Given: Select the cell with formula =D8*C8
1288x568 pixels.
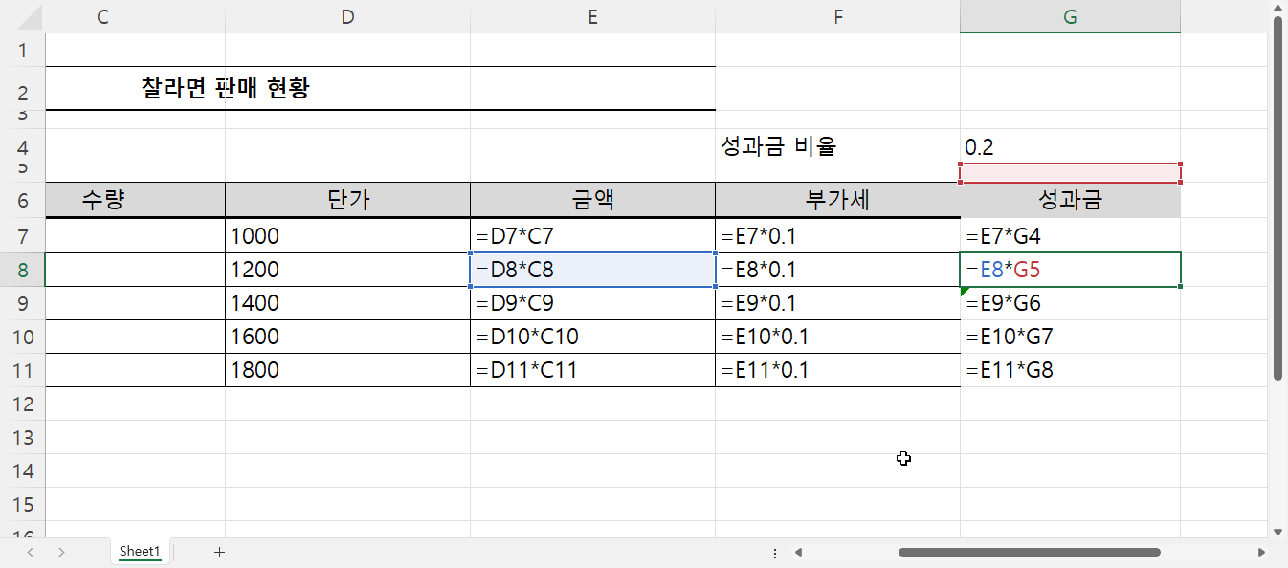Looking at the screenshot, I should (x=592, y=270).
